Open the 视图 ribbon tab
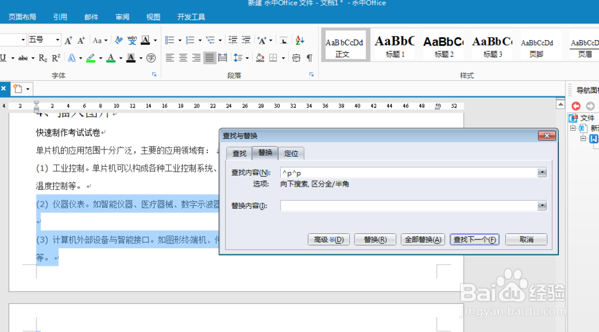599x332 pixels. 153,17
